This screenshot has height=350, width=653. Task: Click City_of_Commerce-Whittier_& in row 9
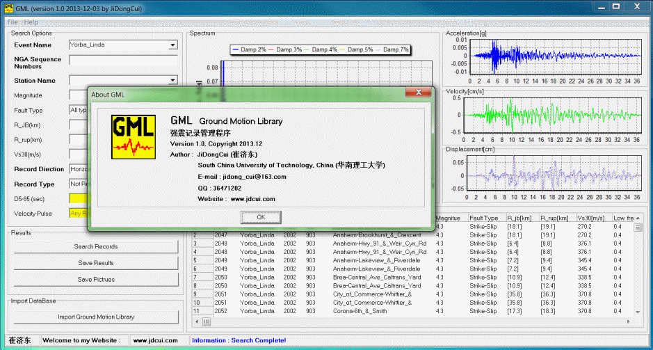pos(372,294)
